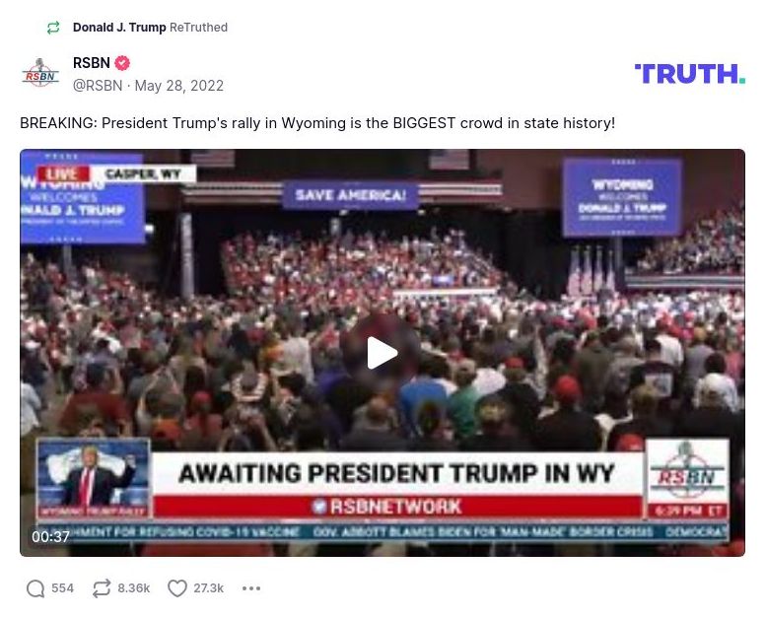Play the rally video
This screenshot has width=766, height=618.
click(x=383, y=353)
